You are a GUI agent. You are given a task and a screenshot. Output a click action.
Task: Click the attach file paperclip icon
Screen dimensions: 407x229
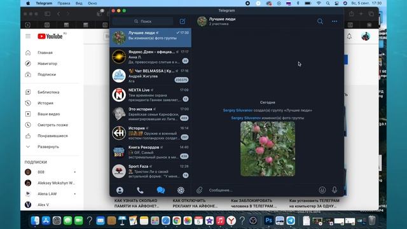pyautogui.click(x=199, y=190)
